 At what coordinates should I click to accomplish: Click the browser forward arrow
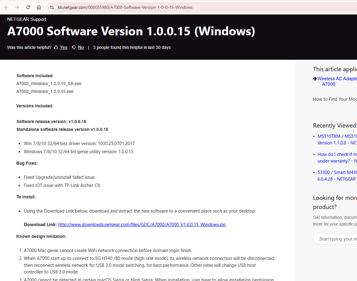[x=17, y=7]
